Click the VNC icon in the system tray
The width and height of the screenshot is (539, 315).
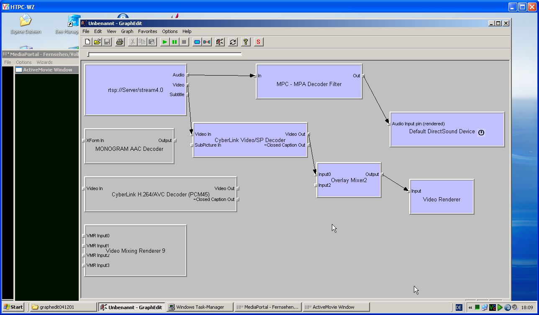tap(493, 307)
